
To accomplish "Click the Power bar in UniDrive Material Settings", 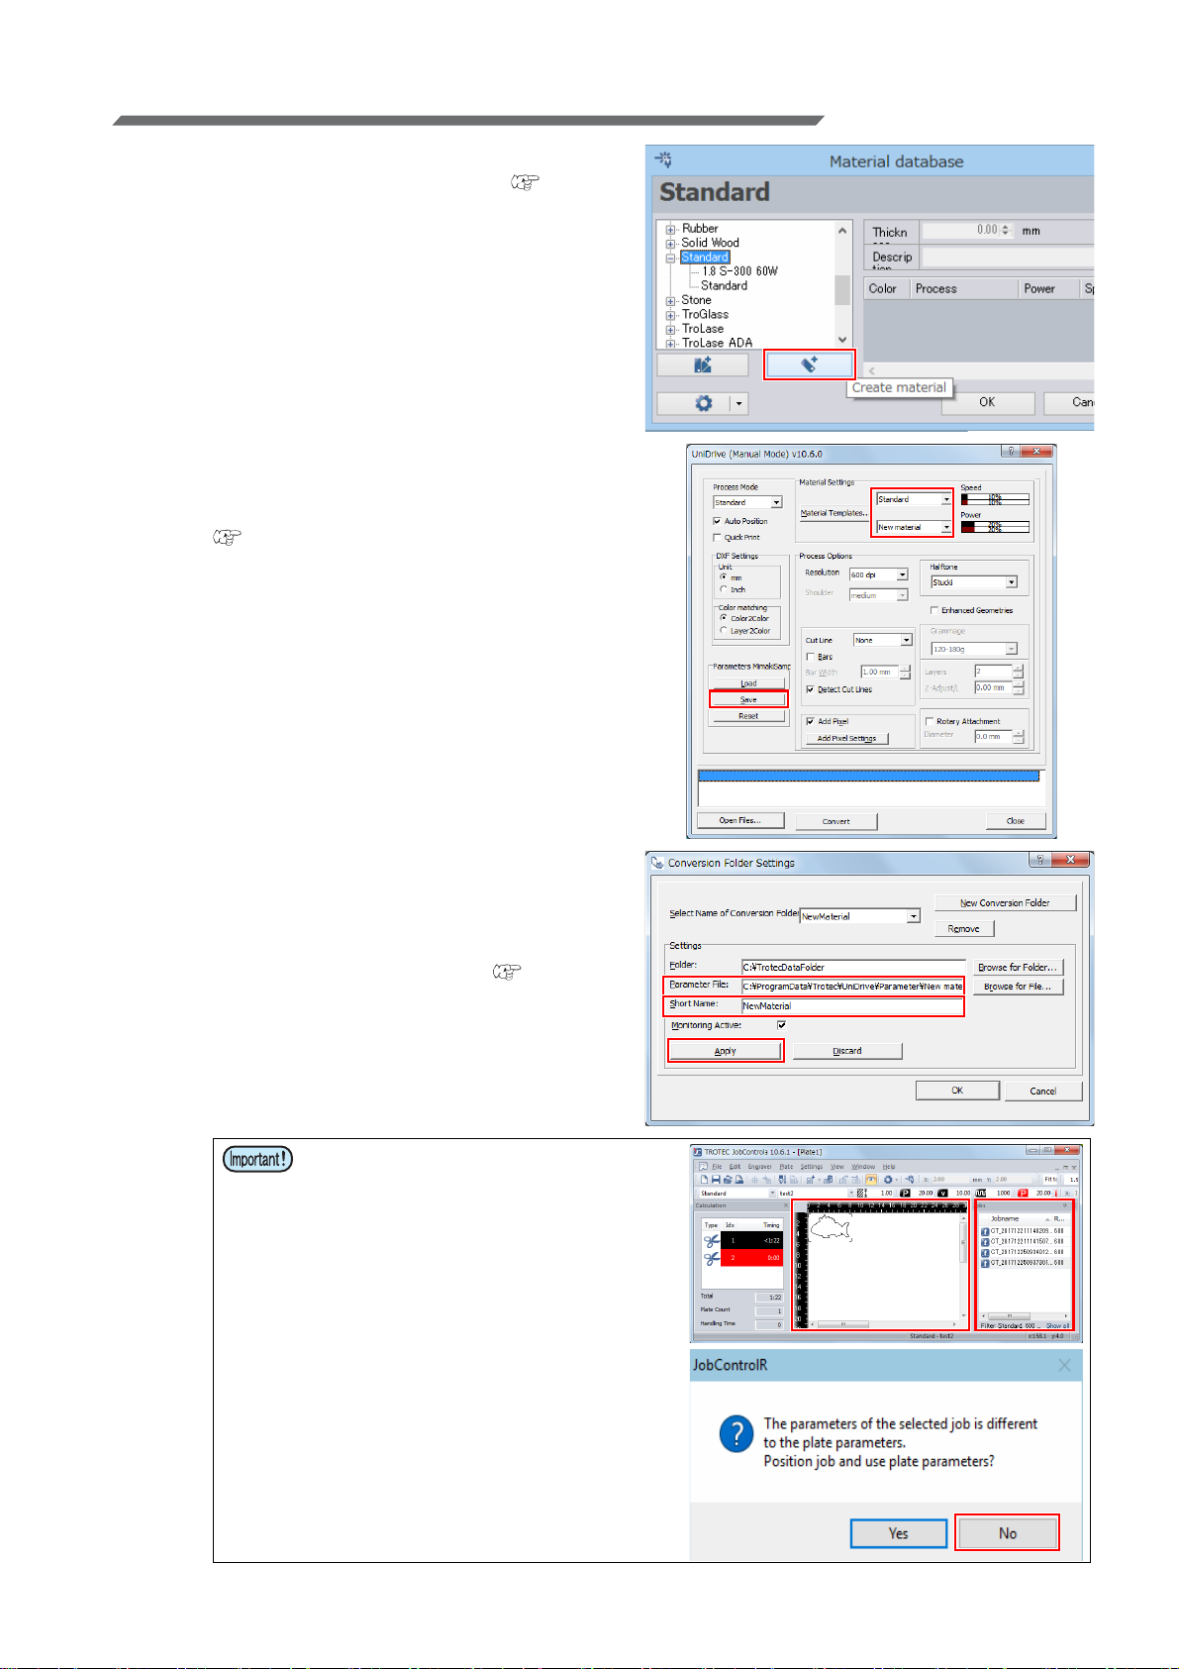I will pos(995,527).
